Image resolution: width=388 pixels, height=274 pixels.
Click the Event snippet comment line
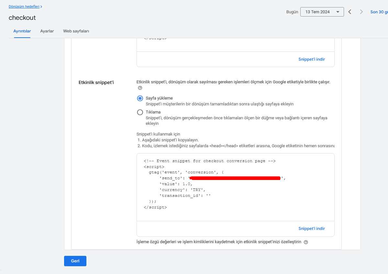[x=210, y=161]
